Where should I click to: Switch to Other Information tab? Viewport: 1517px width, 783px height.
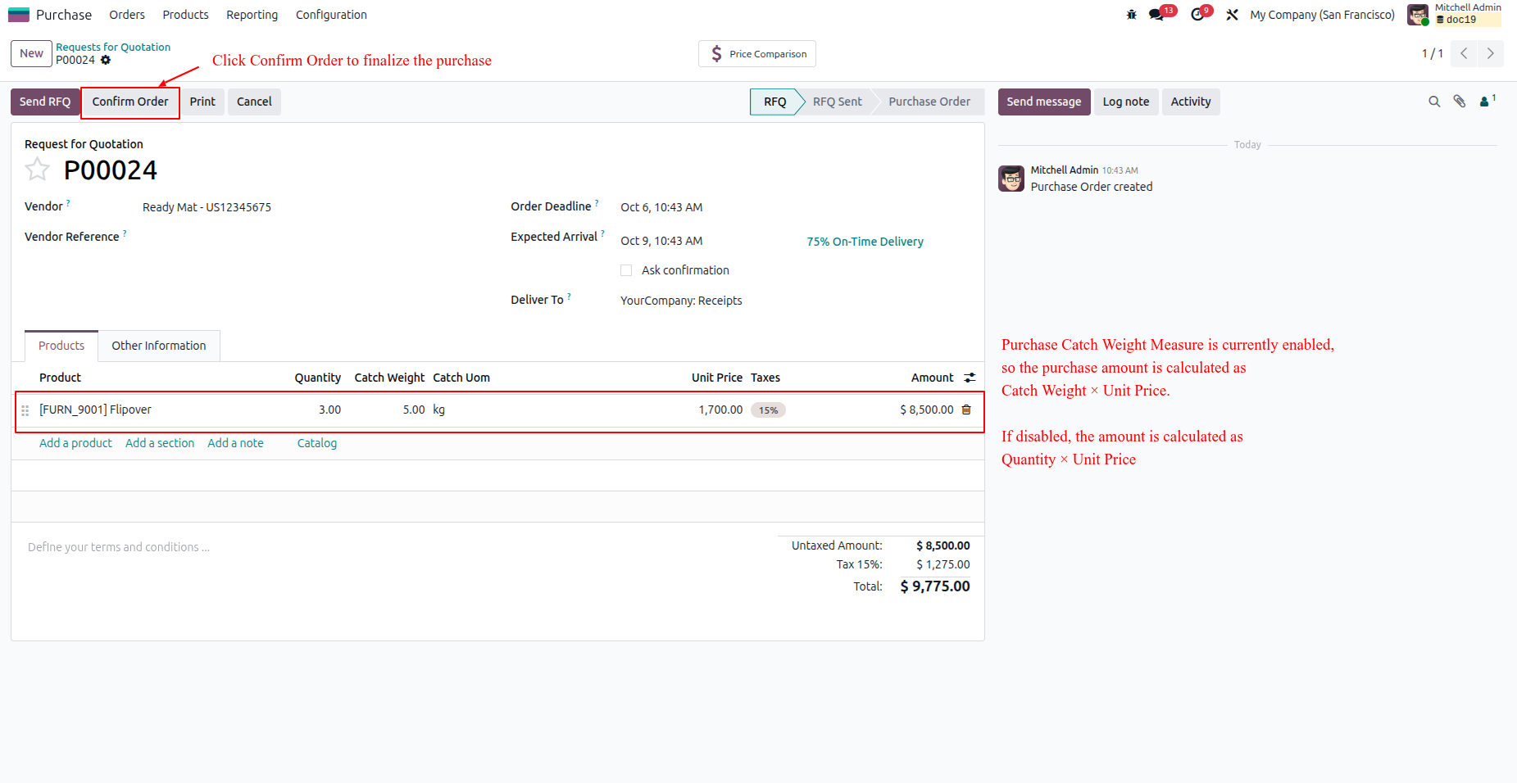[x=159, y=346]
